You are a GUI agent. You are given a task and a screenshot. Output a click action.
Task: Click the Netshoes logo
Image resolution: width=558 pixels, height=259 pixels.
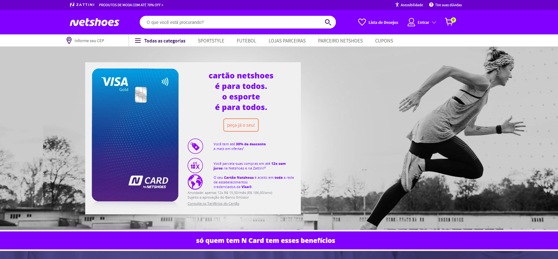tap(94, 22)
